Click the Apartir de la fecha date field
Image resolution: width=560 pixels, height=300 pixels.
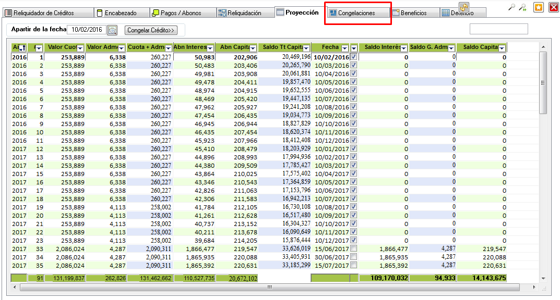click(86, 30)
